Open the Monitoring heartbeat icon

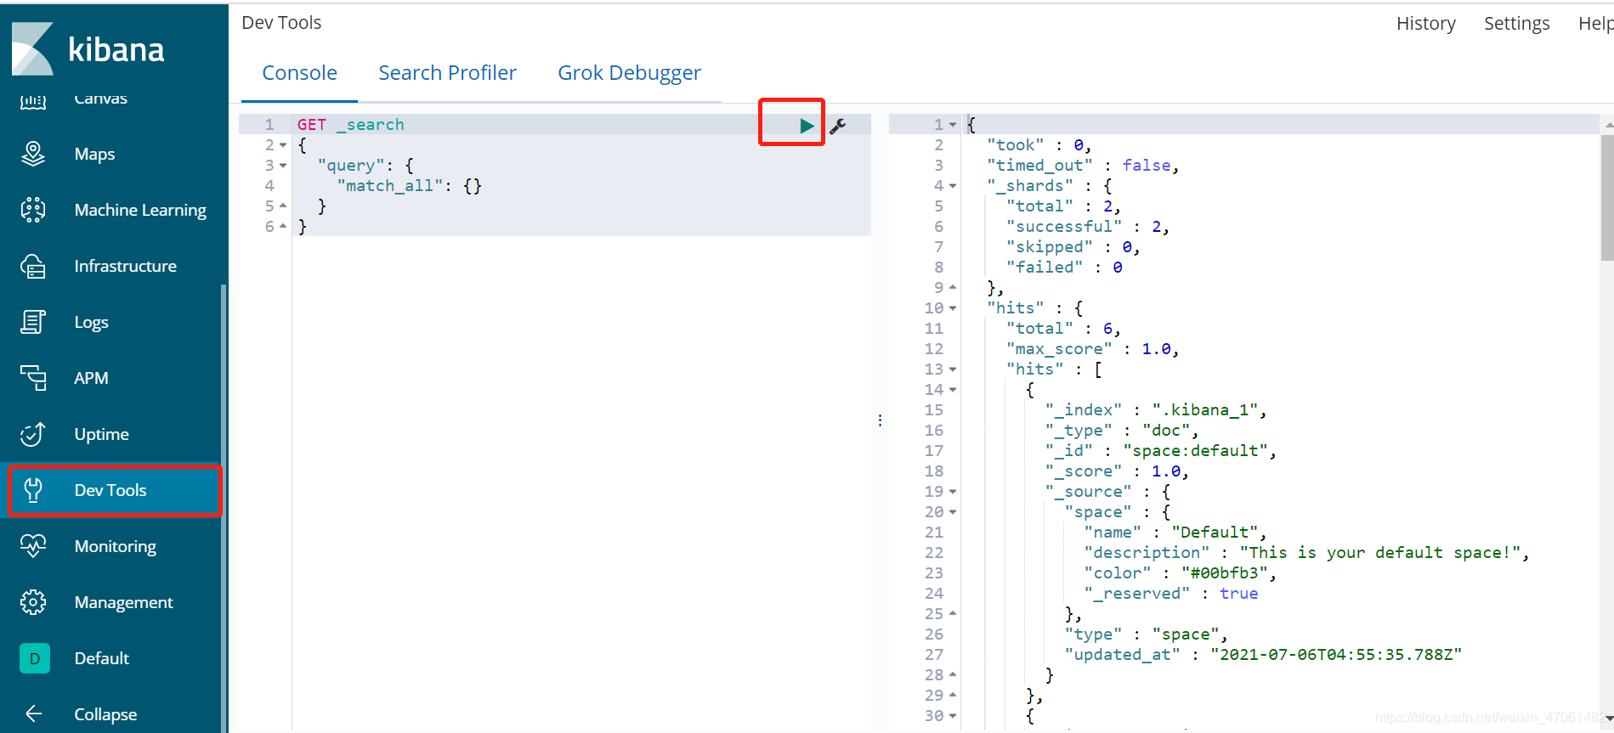(33, 546)
